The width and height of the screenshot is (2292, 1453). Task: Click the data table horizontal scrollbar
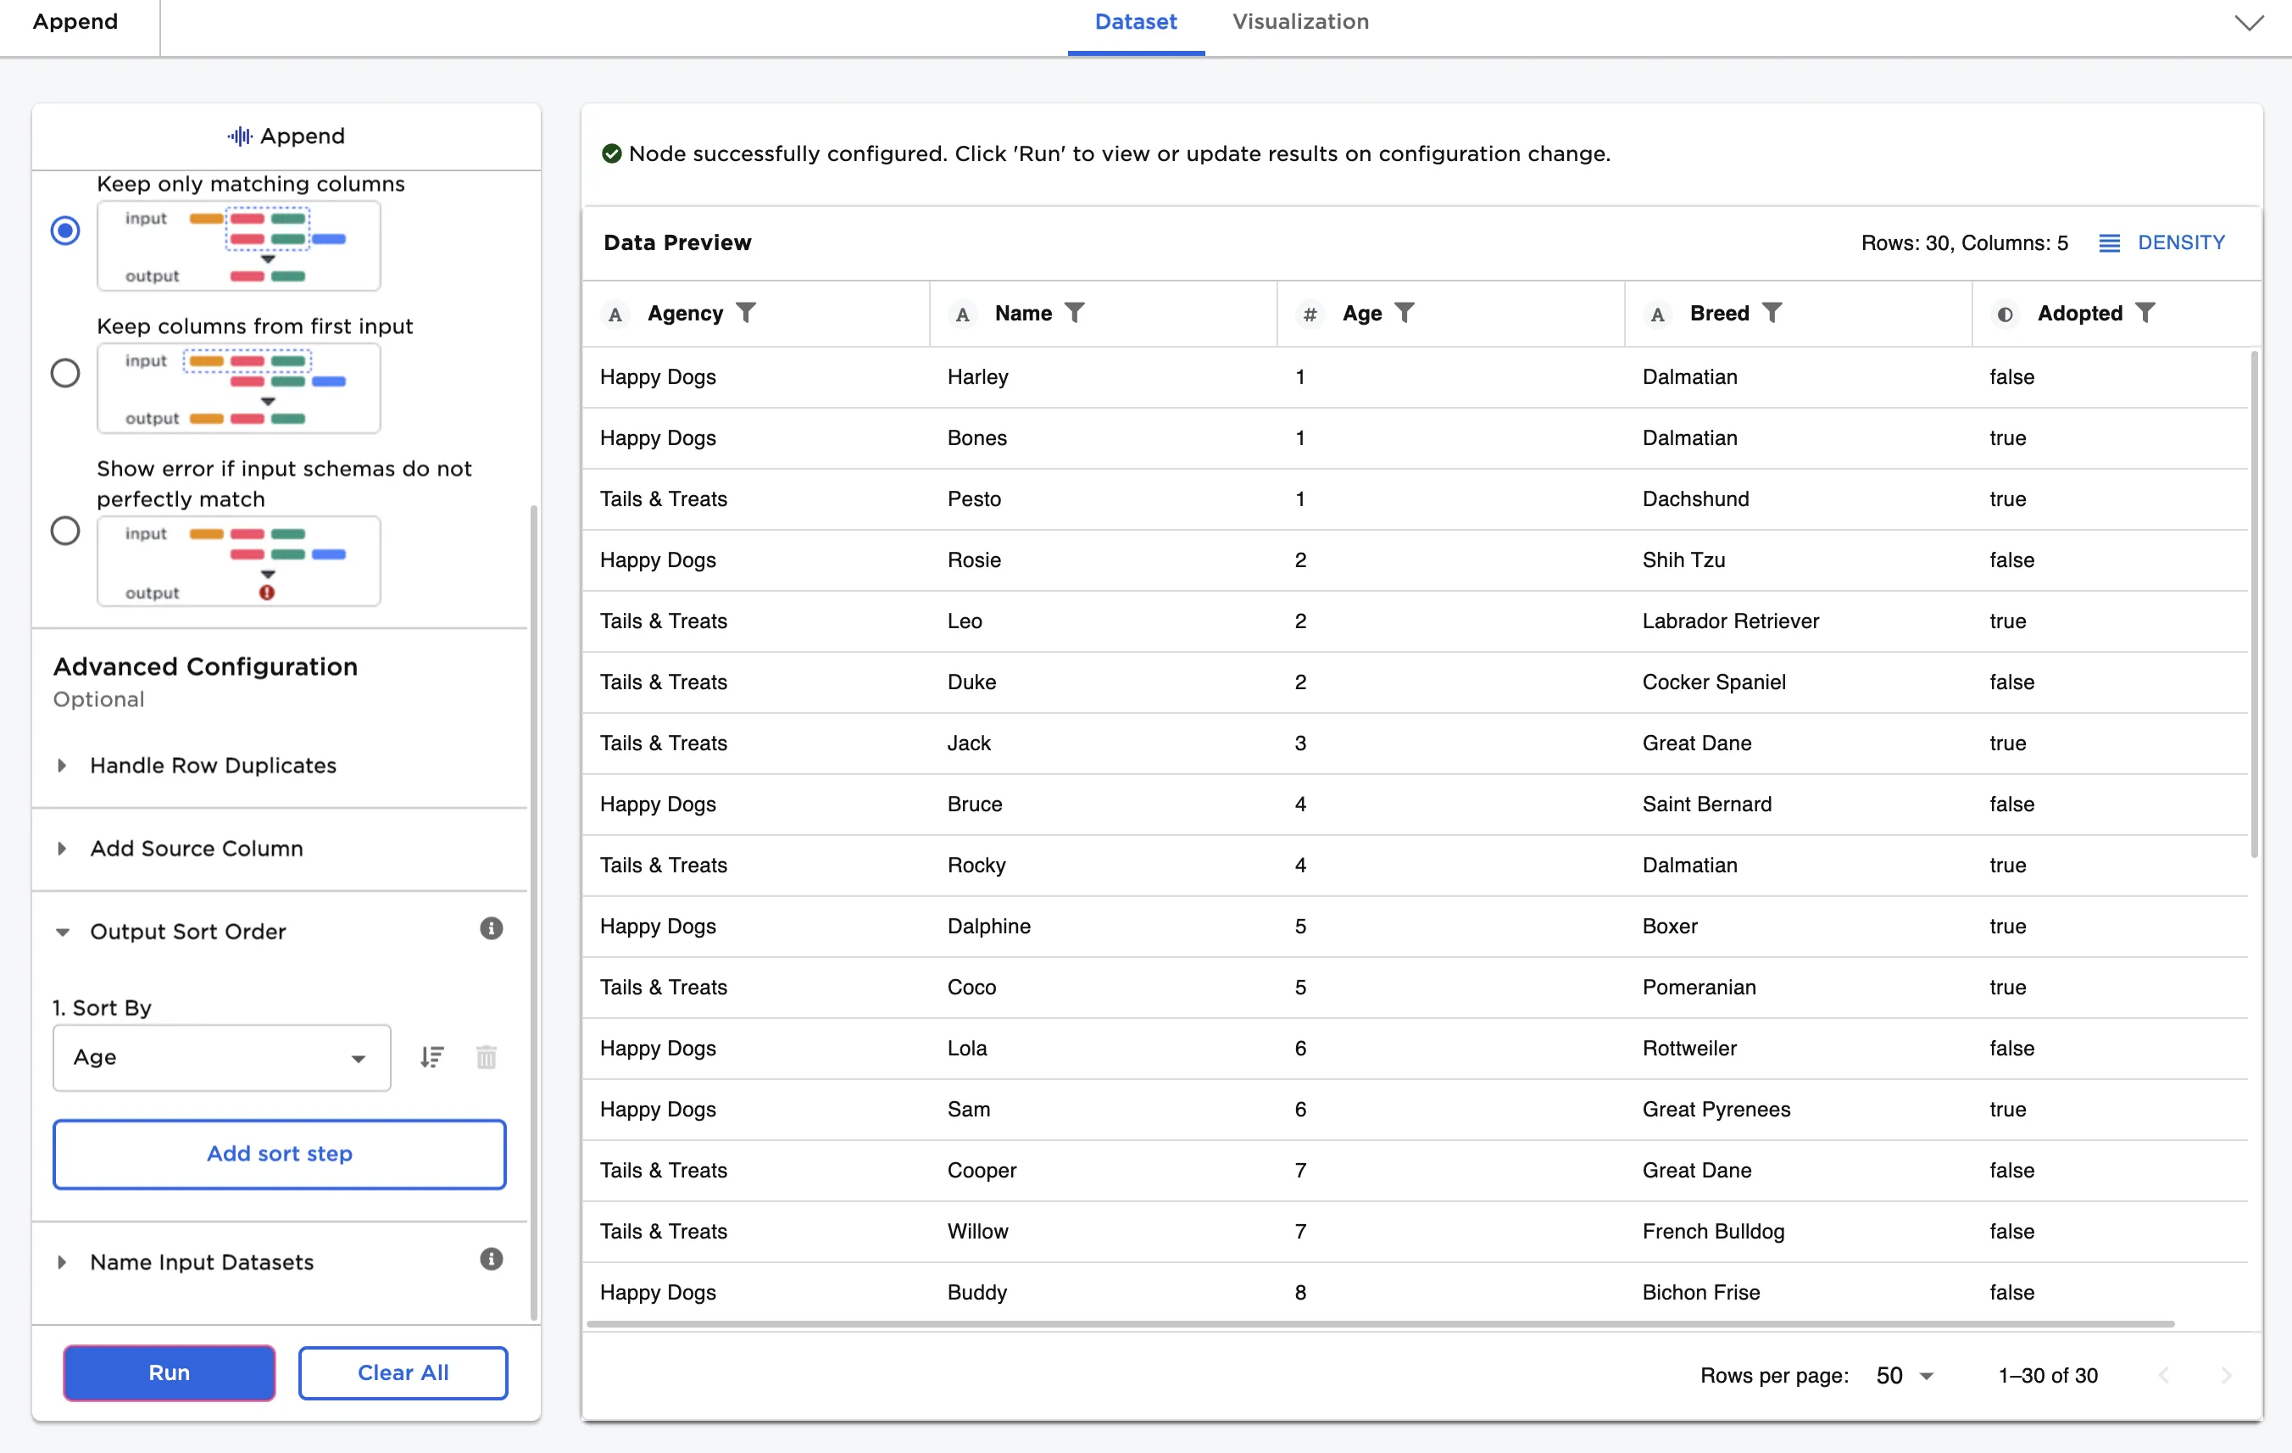click(1380, 1323)
